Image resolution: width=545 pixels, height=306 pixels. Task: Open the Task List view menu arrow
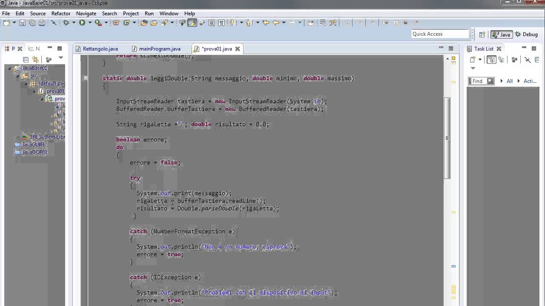click(473, 68)
